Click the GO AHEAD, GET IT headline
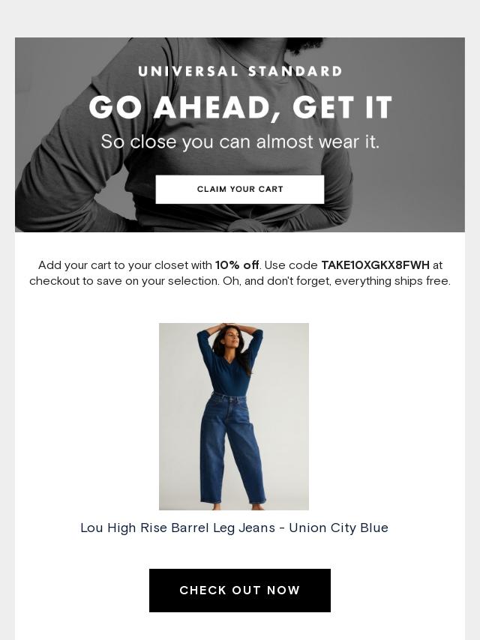Screen dimensions: 480x640 coord(240,108)
